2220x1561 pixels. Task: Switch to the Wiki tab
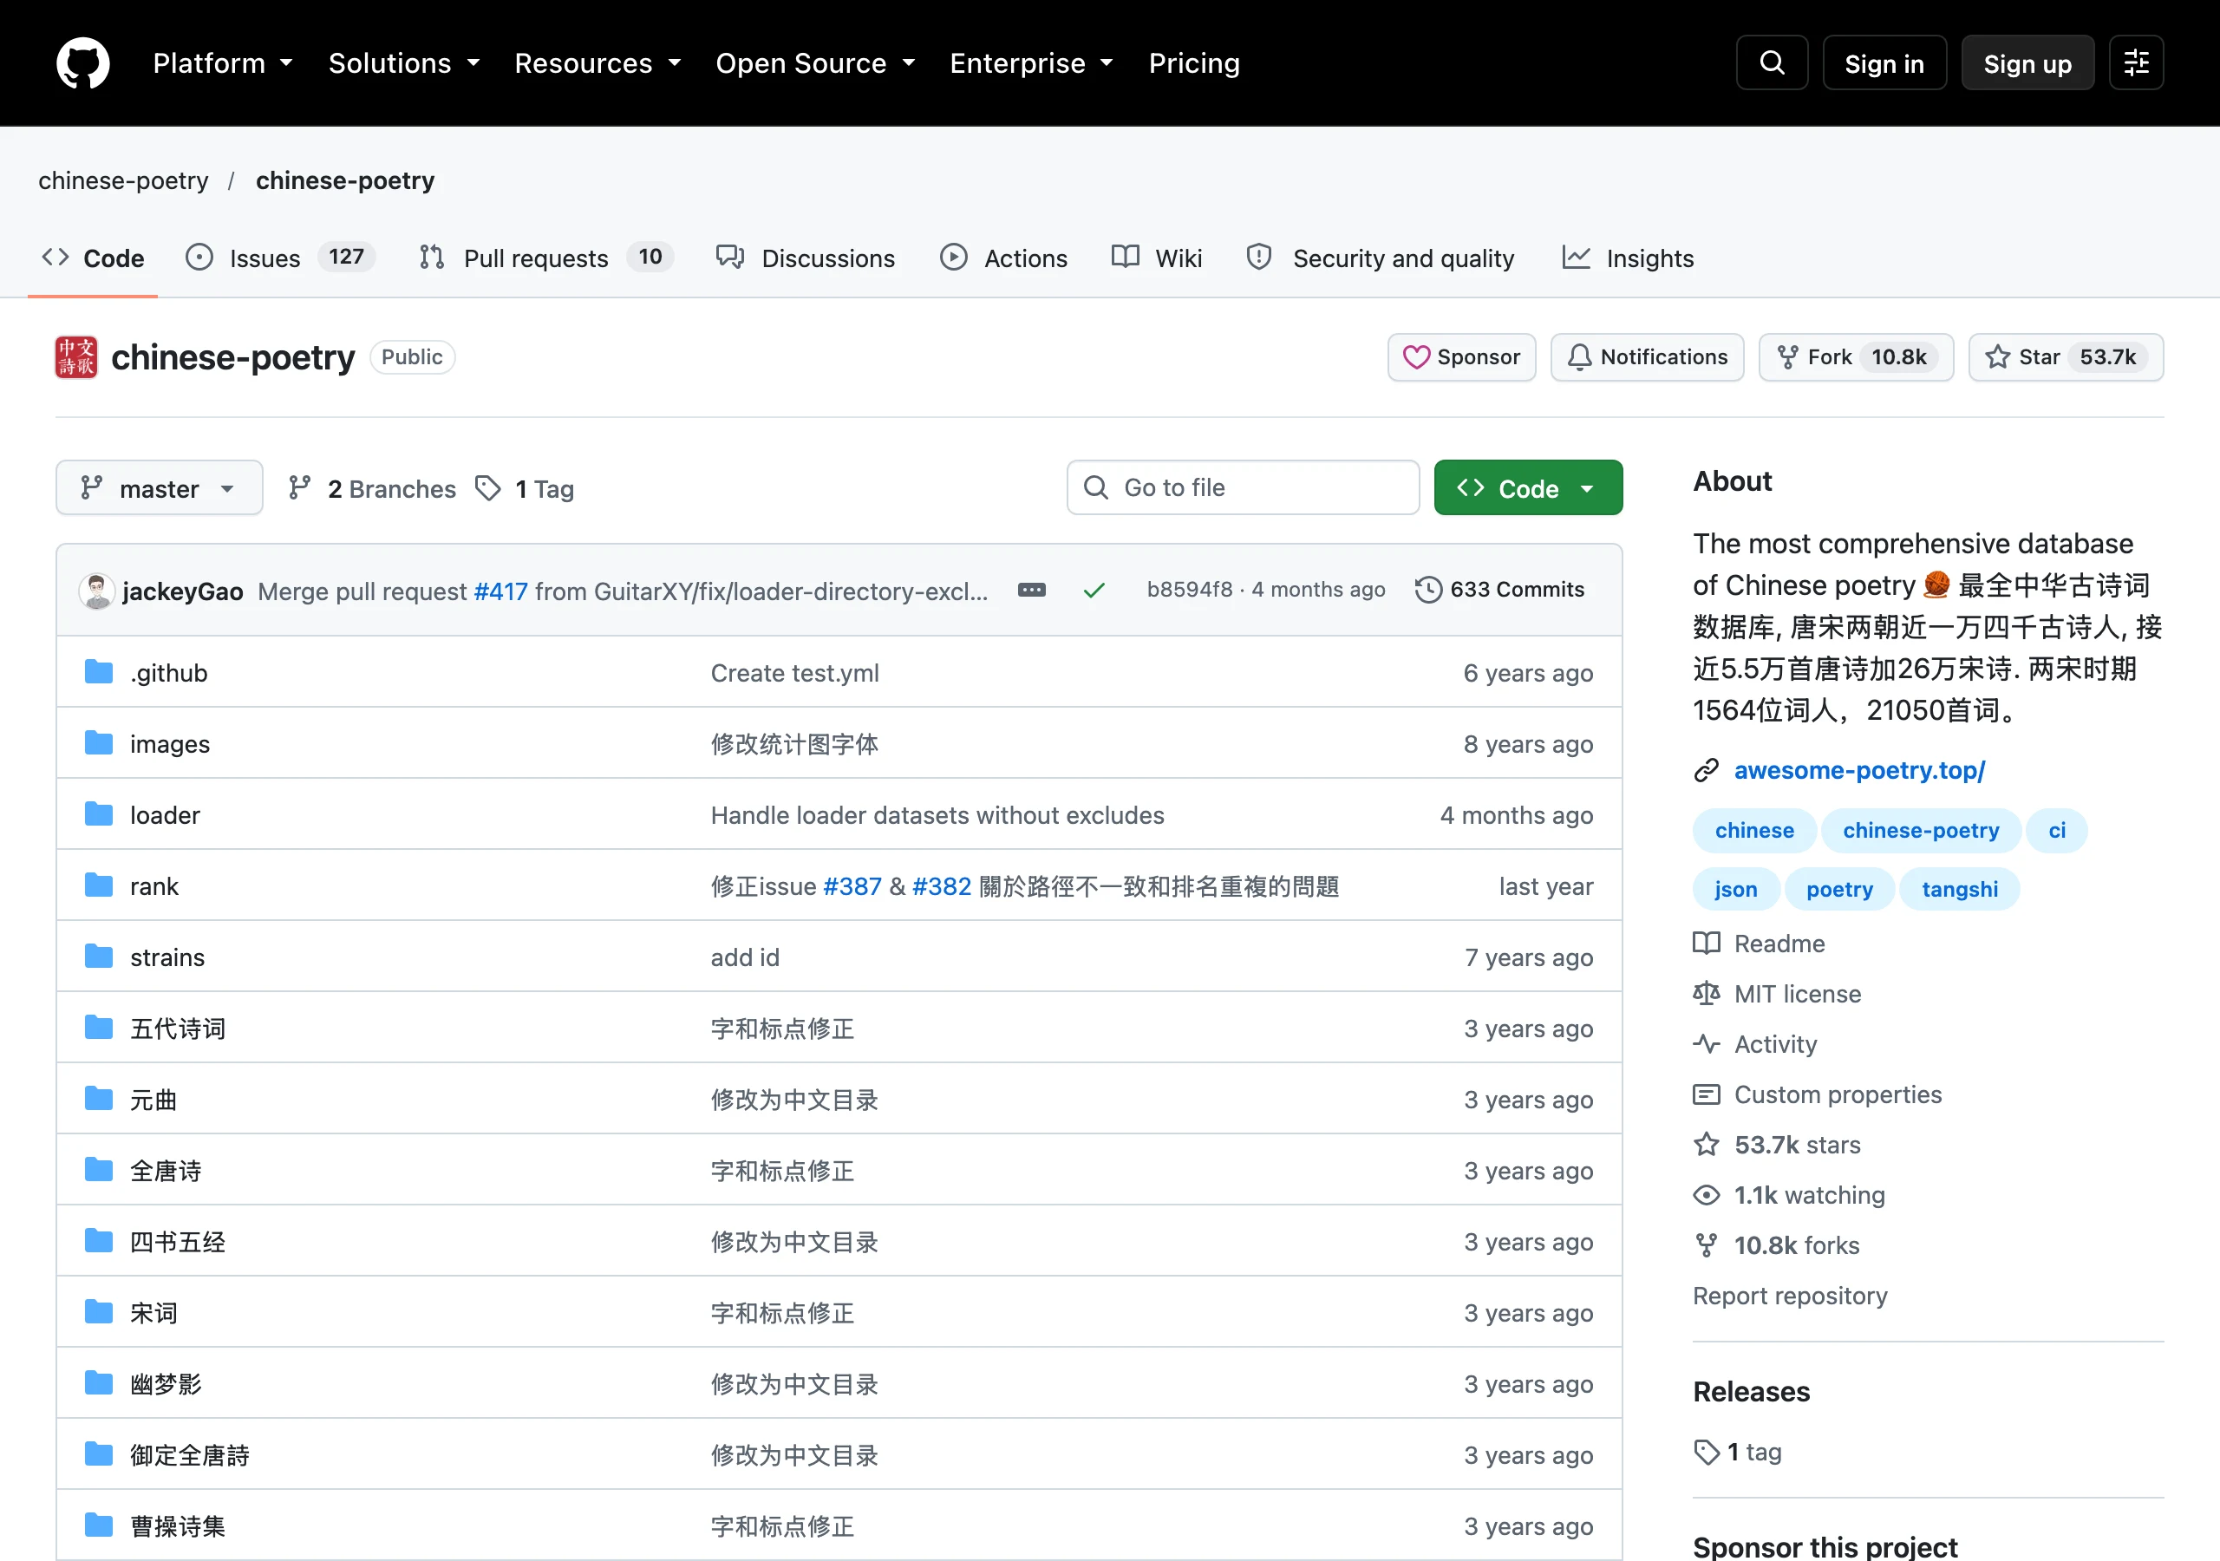point(1157,258)
